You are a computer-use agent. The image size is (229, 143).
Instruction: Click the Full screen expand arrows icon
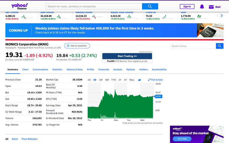[x=149, y=80]
